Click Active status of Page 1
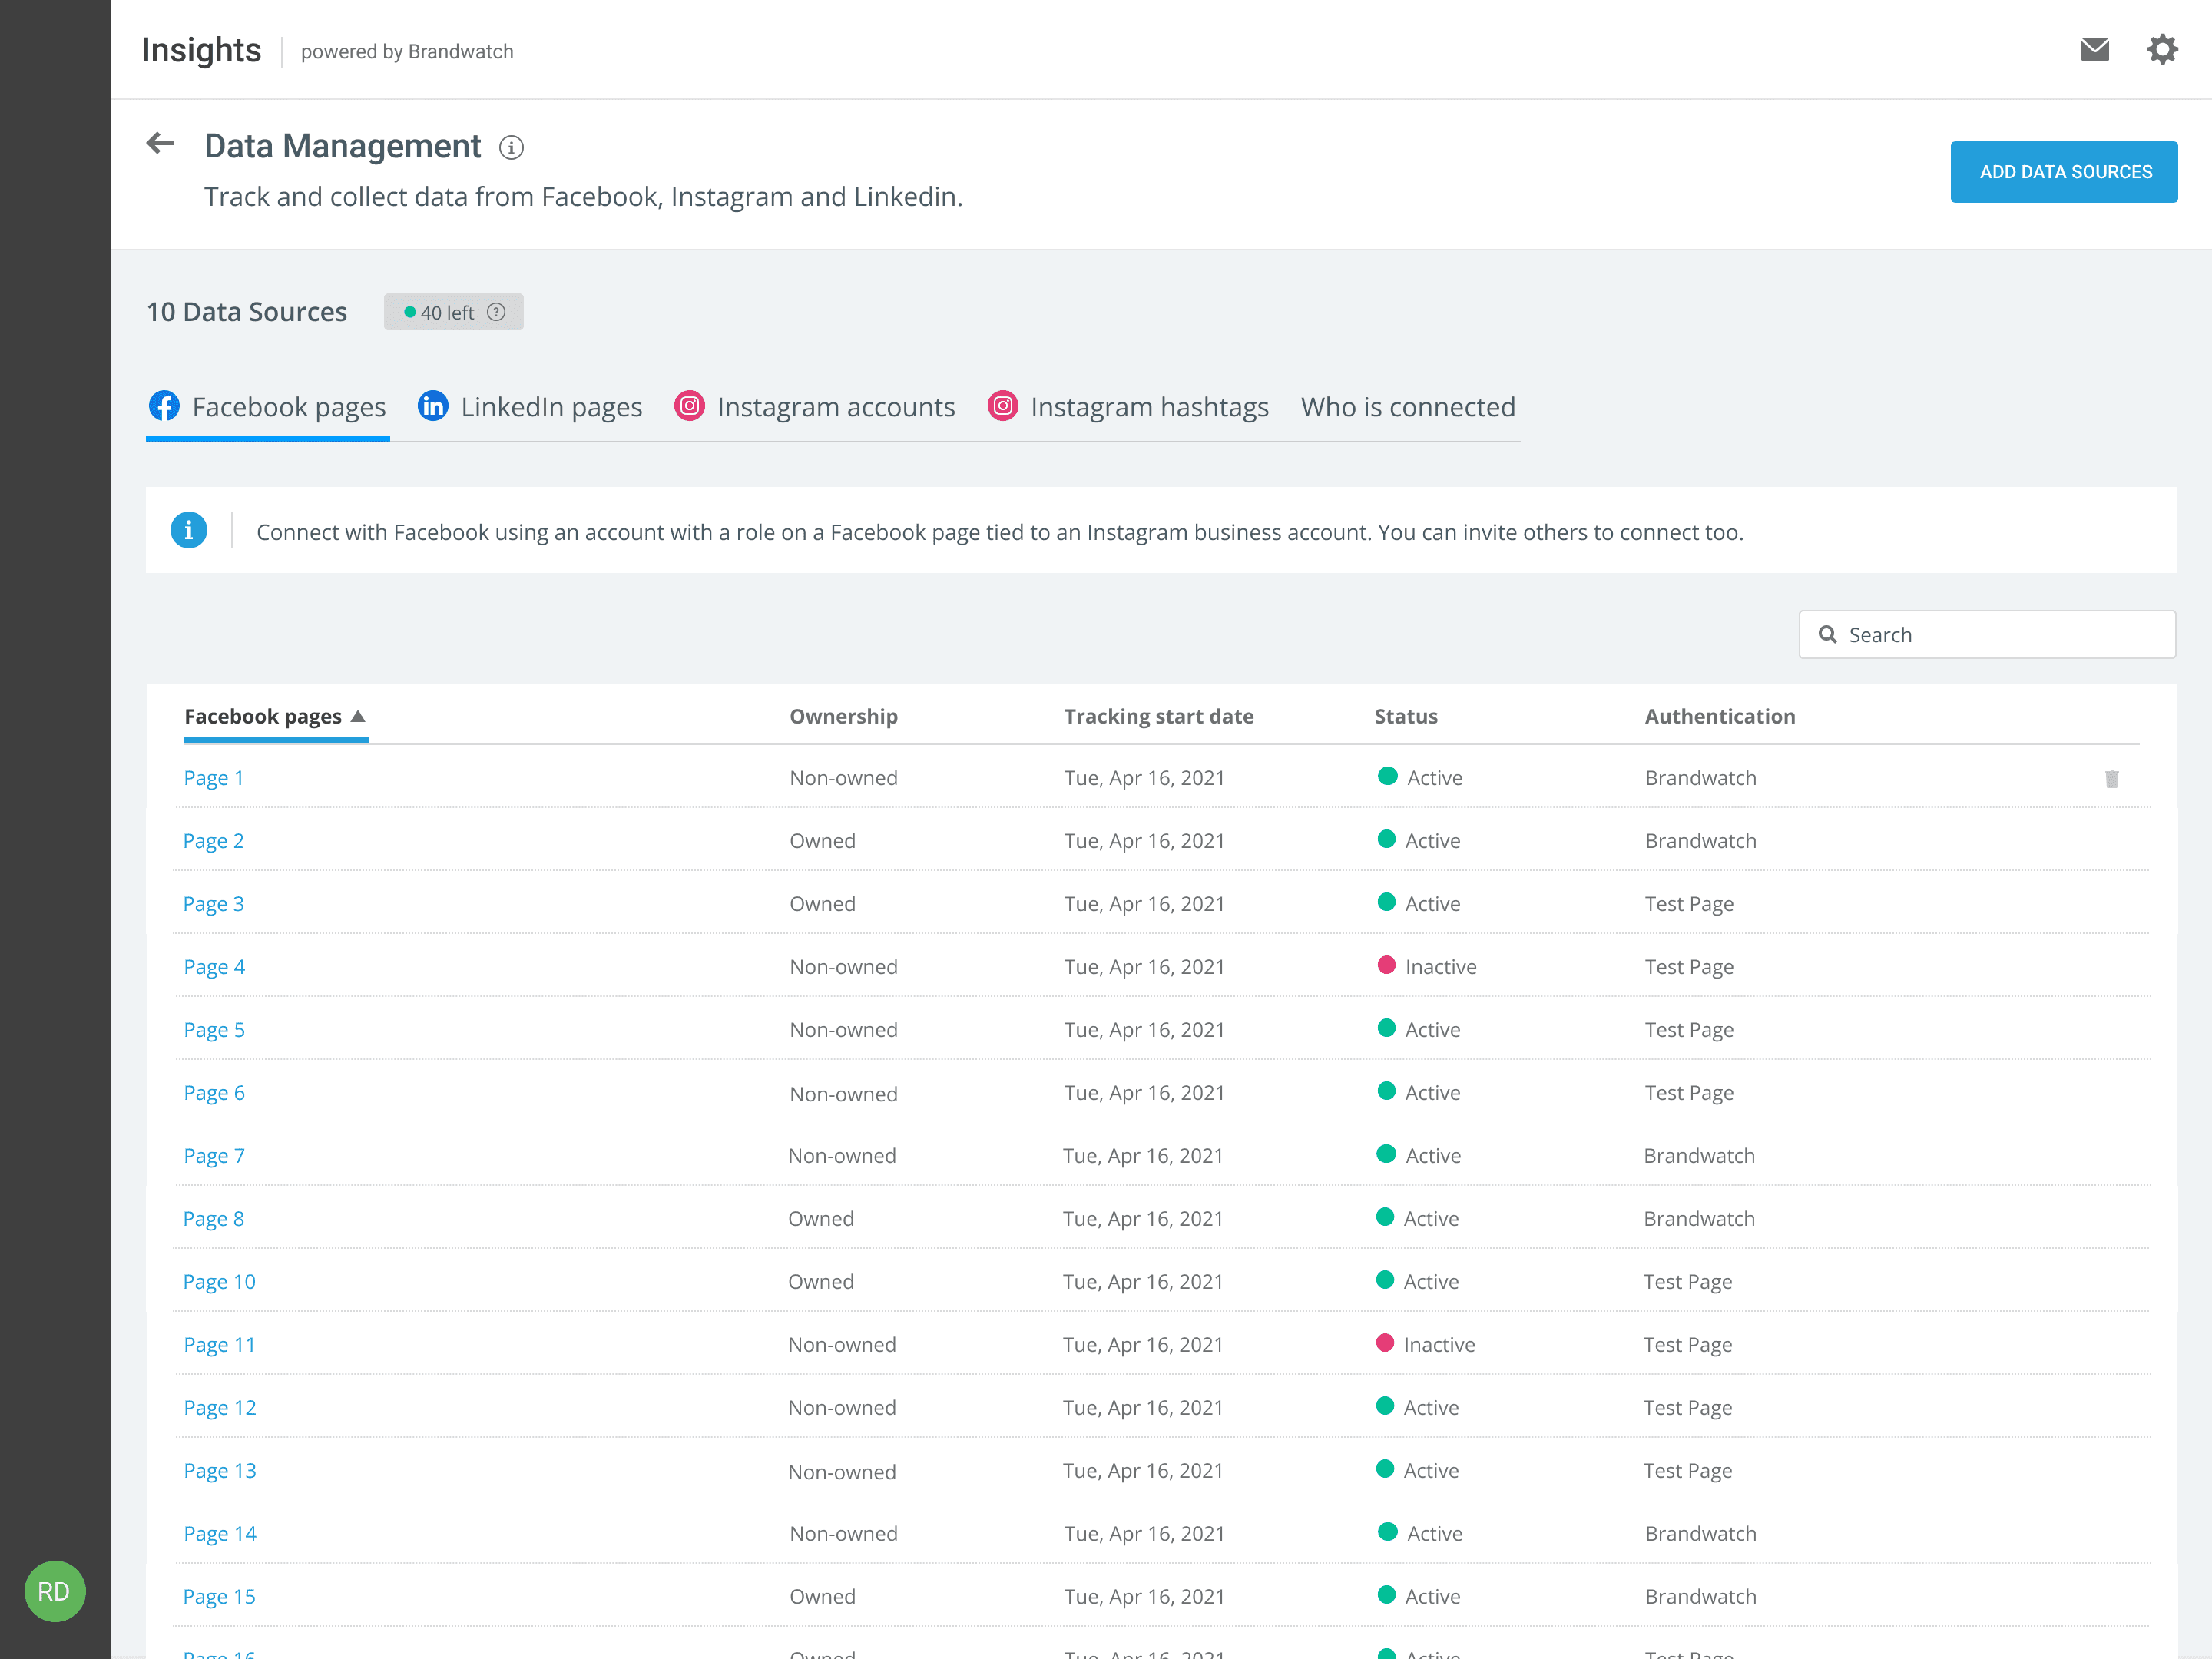Image resolution: width=2212 pixels, height=1659 pixels. click(1420, 778)
